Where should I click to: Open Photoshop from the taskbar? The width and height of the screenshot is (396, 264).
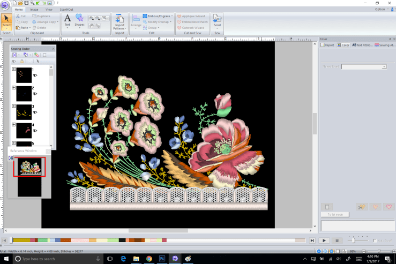coord(162,259)
